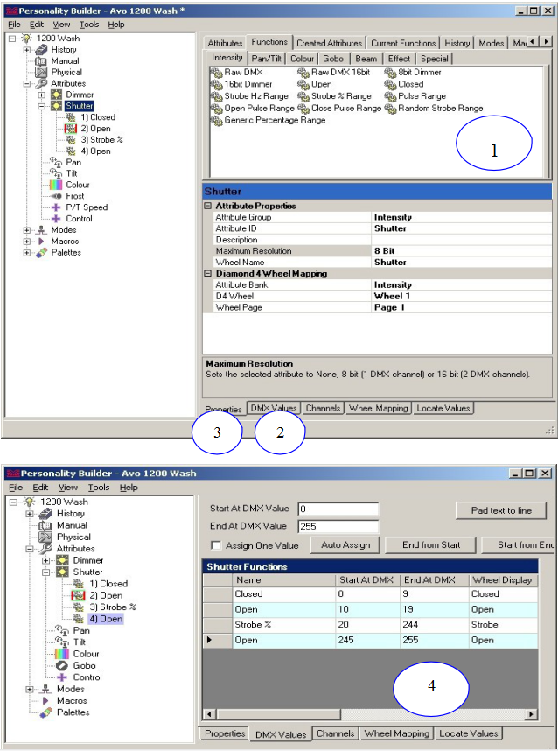Click the Frost icon in top window tree
Screen dimensions: 558x751
pos(56,196)
